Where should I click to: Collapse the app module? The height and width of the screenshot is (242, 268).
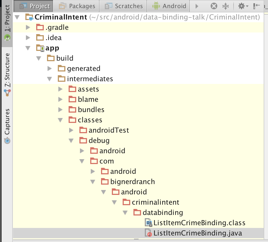[28, 48]
